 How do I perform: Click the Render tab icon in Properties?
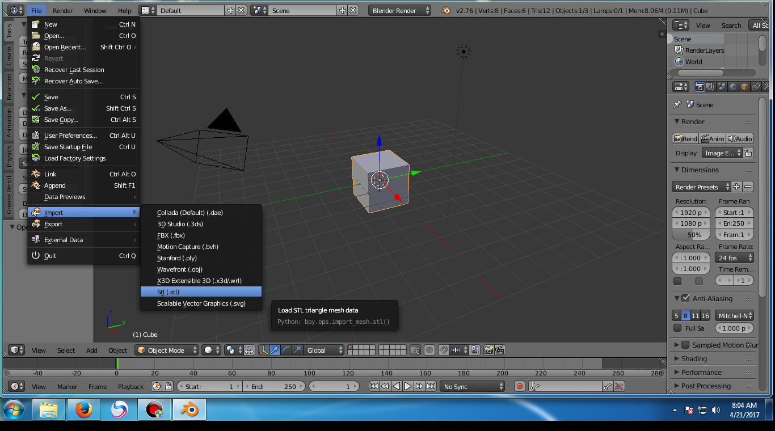coord(700,87)
